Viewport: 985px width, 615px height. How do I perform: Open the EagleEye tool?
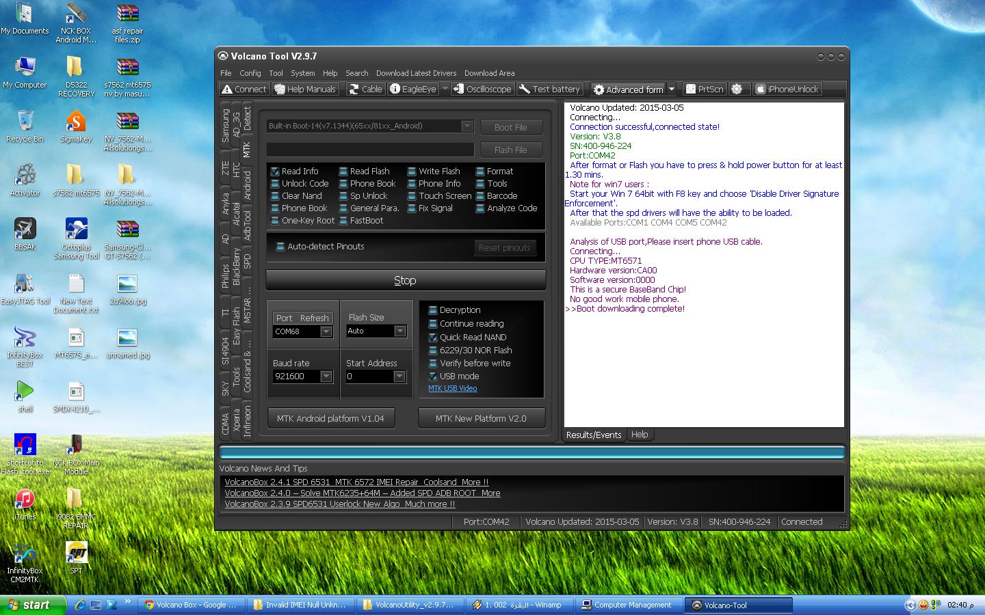point(413,89)
